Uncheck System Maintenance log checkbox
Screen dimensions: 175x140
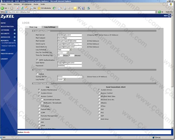tap(39, 90)
